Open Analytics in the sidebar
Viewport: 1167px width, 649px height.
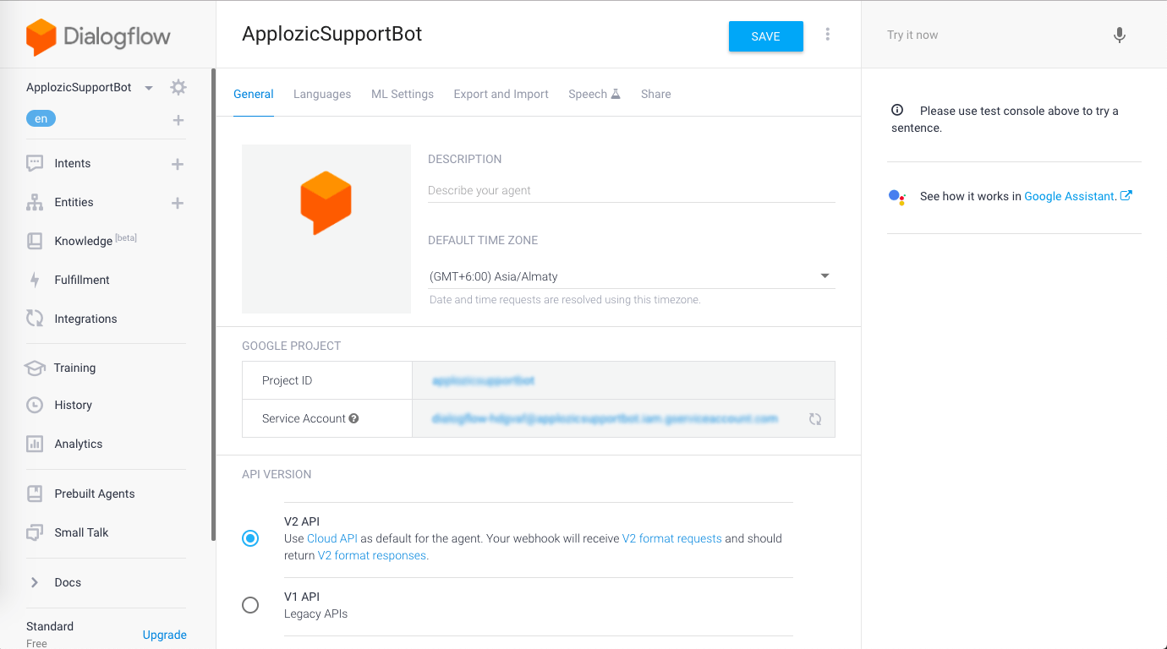79,444
